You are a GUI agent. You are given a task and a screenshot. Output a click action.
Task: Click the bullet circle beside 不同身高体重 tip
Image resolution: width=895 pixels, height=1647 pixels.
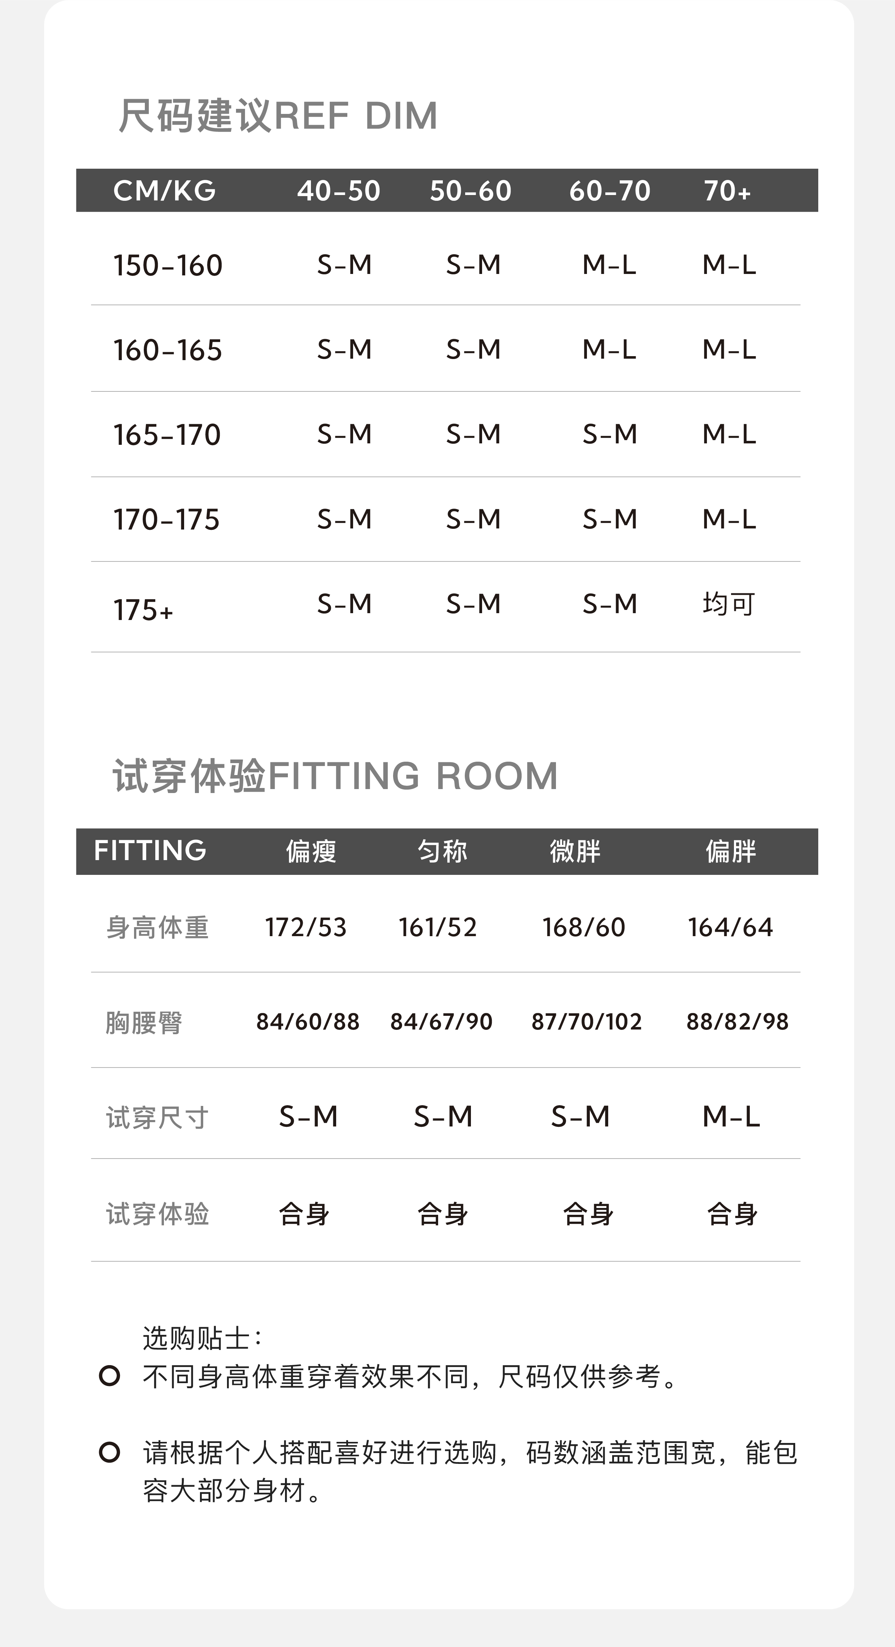(x=110, y=1376)
